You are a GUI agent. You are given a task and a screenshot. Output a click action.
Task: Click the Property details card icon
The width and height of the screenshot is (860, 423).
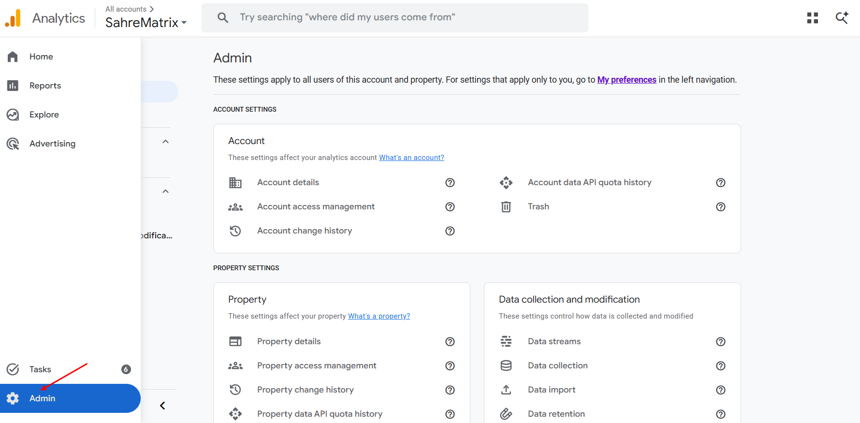point(235,341)
